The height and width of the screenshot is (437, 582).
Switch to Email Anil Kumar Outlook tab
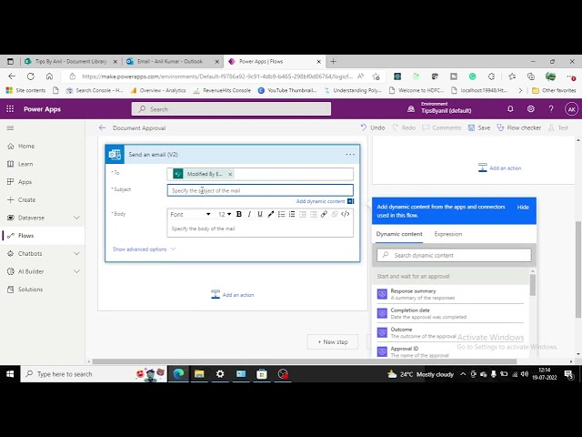170,61
